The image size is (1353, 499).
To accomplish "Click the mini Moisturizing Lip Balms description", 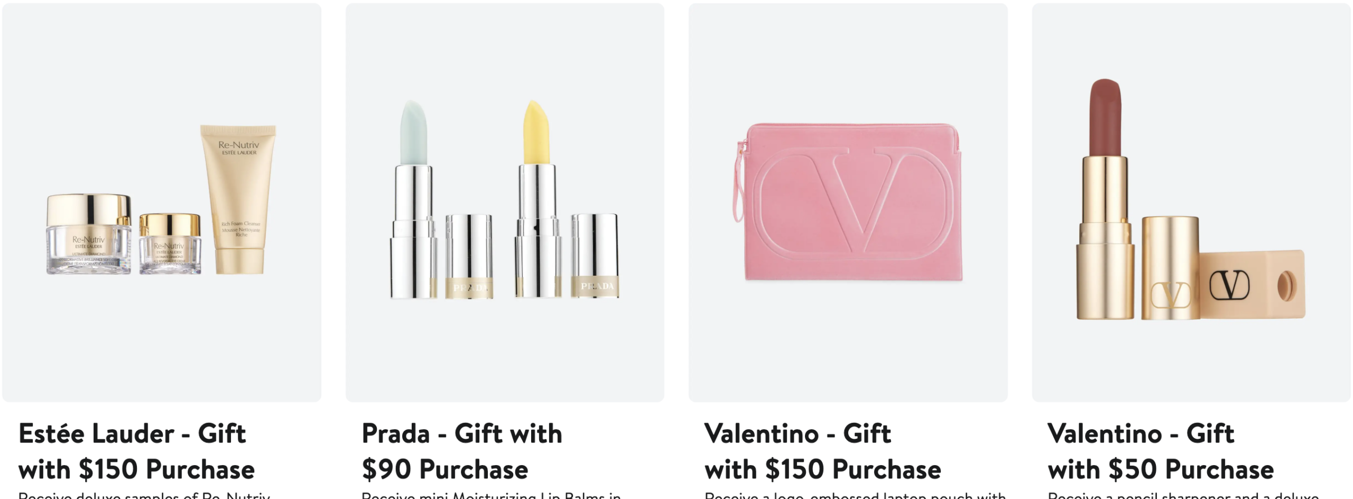I will [491, 495].
